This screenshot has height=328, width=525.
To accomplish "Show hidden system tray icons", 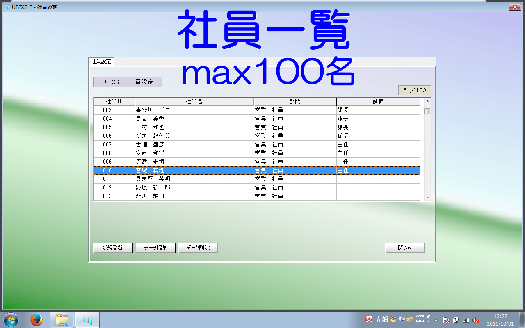I will coord(436,320).
